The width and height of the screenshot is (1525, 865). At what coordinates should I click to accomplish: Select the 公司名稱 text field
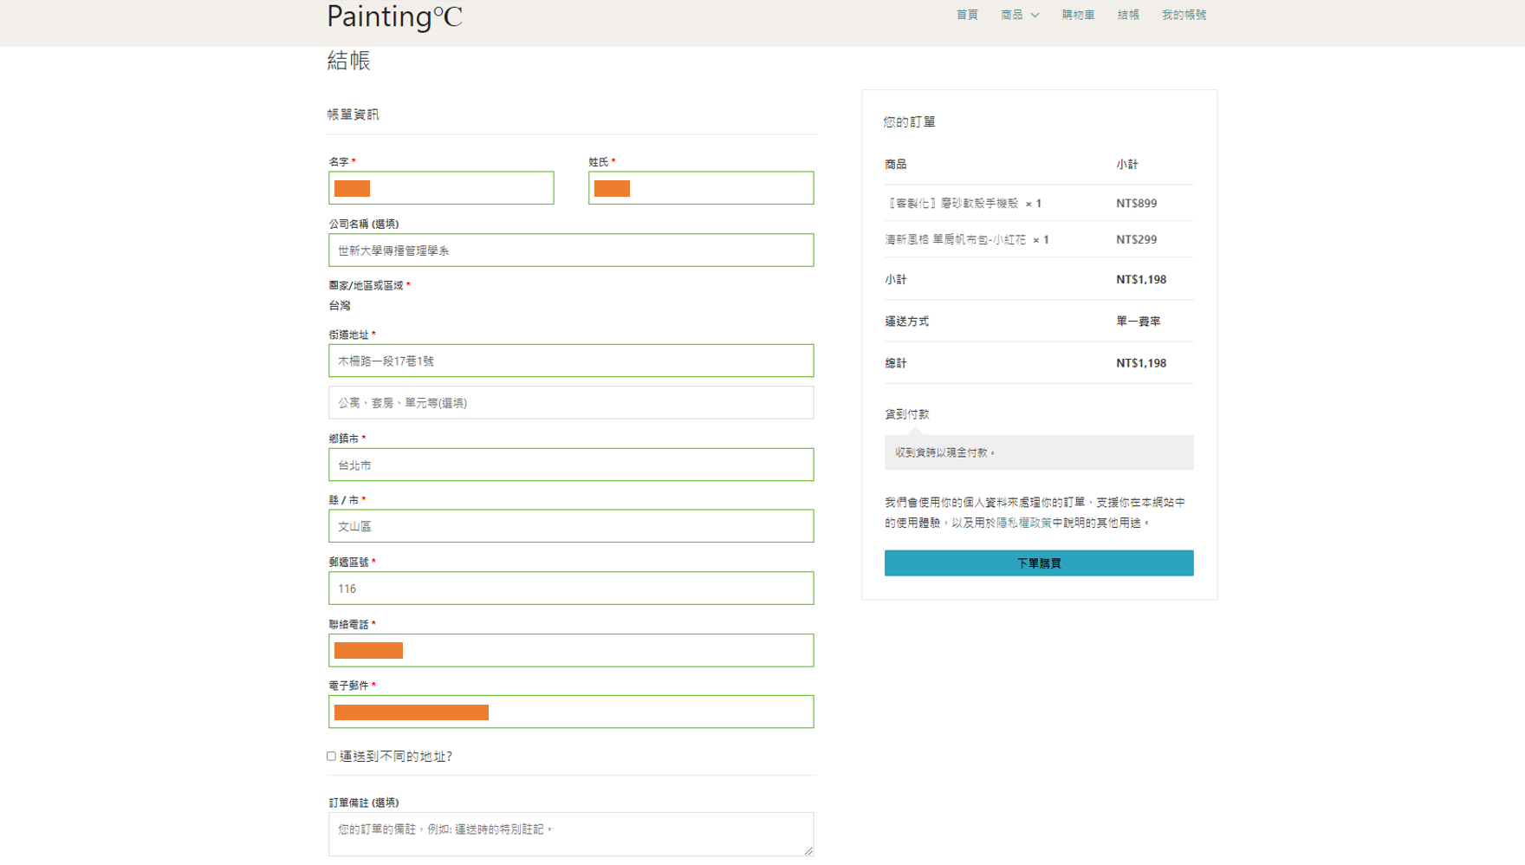tap(571, 250)
